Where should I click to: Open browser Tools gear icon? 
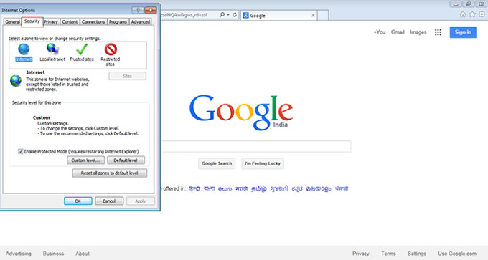click(482, 14)
